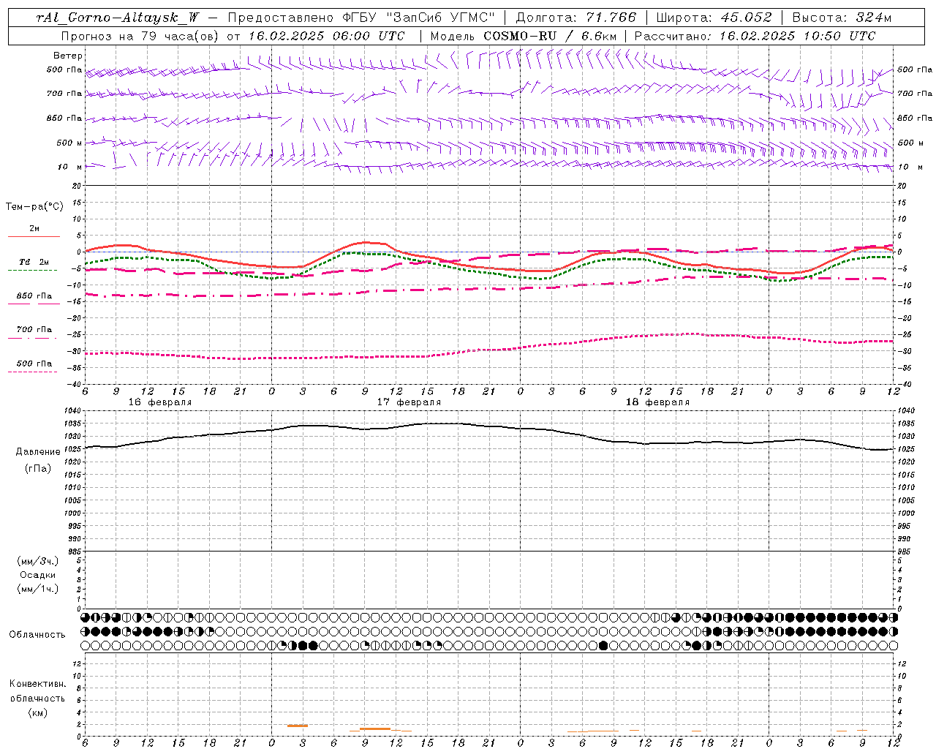Screen dimensions: 936x749
Task: Click the station name rAl_Gorno-Altaysk_W in header
Action: (118, 18)
